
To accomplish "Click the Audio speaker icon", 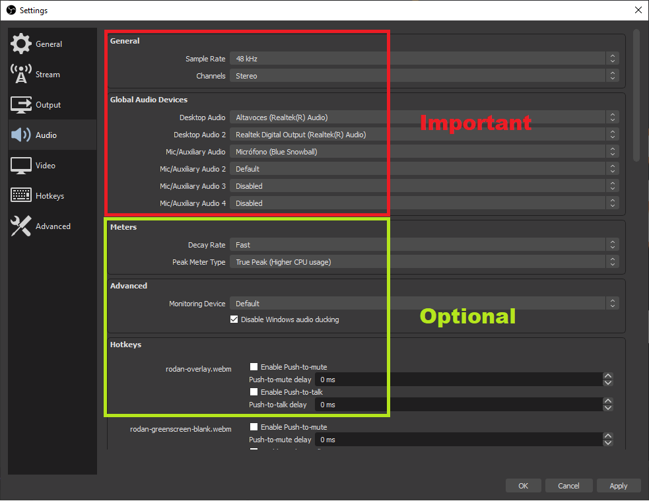I will 21,135.
